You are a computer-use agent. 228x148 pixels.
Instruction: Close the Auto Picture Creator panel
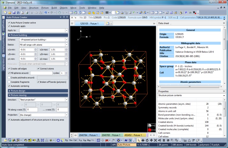coord(66,18)
